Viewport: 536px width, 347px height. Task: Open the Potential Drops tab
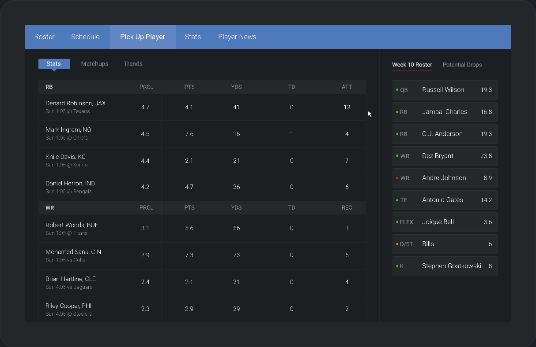click(x=462, y=65)
